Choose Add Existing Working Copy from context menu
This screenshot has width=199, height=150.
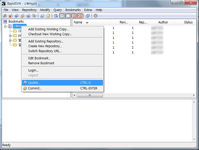(x=62, y=29)
